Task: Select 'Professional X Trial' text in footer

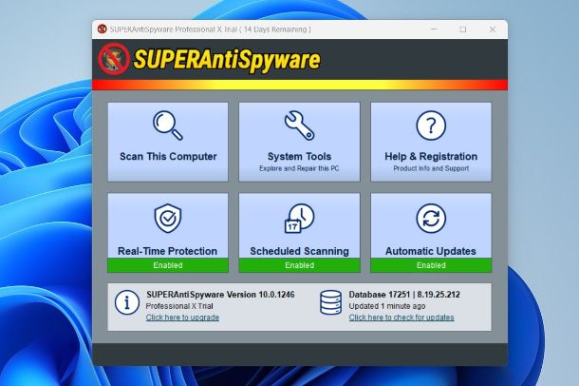Action: point(179,306)
